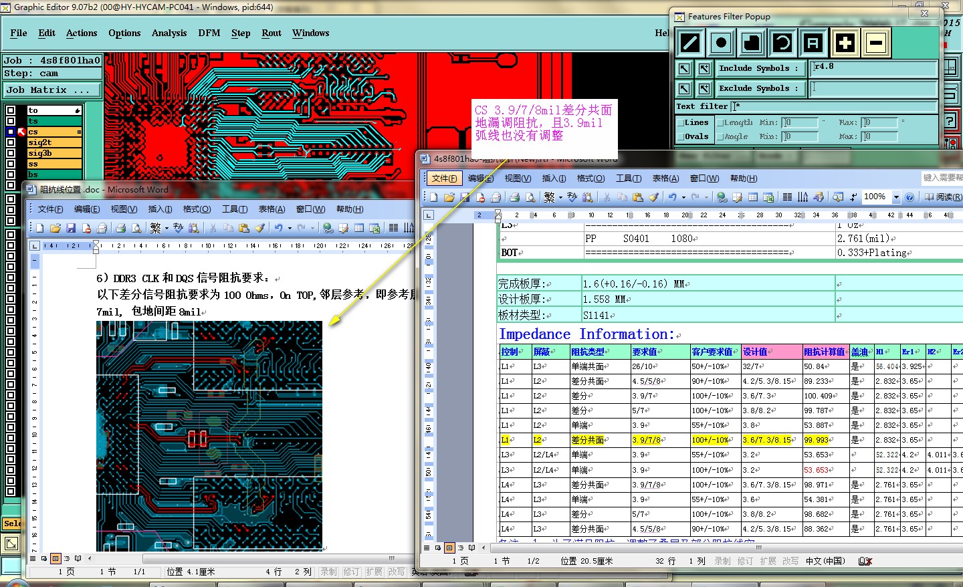Enable the Angle checkbox in Features Filter
This screenshot has width=963, height=587.
click(720, 137)
